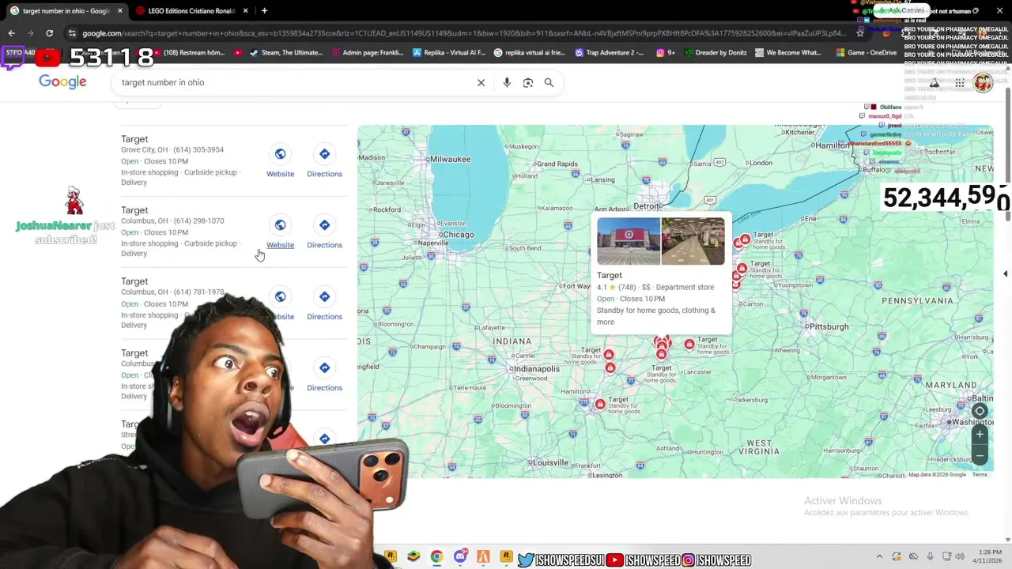Screen dimensions: 1012x569
Task: Click the Target store interior photo
Action: click(693, 241)
